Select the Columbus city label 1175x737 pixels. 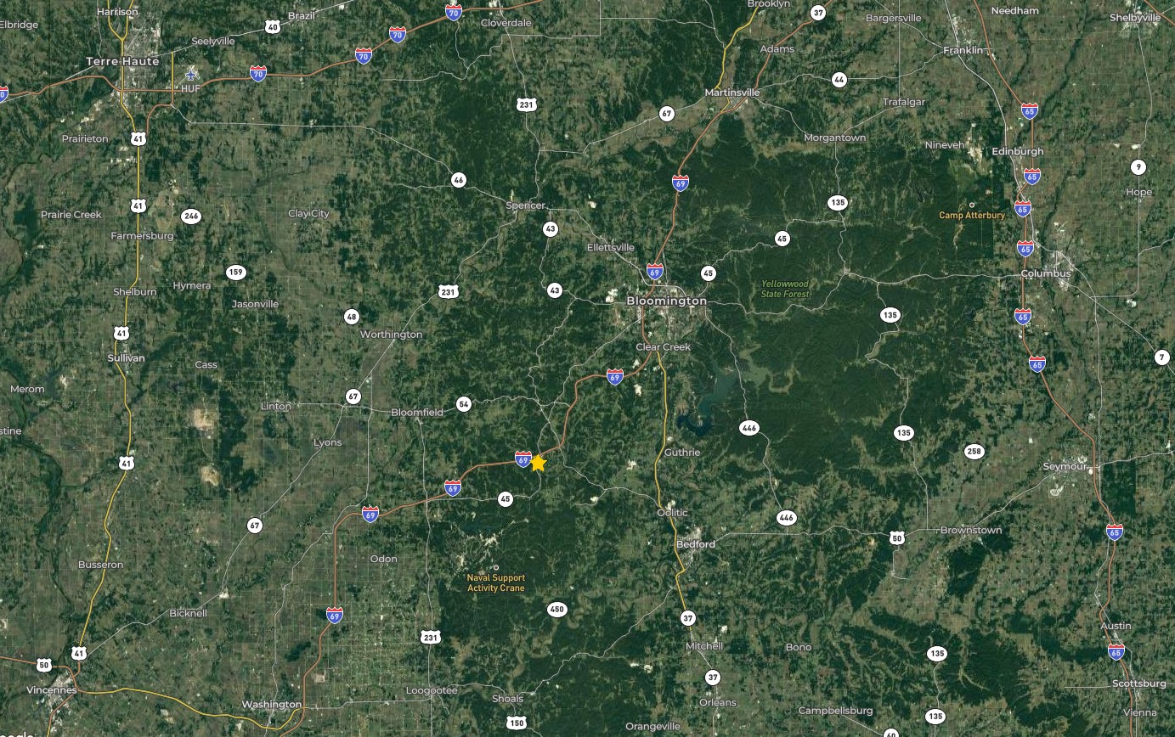click(1046, 273)
